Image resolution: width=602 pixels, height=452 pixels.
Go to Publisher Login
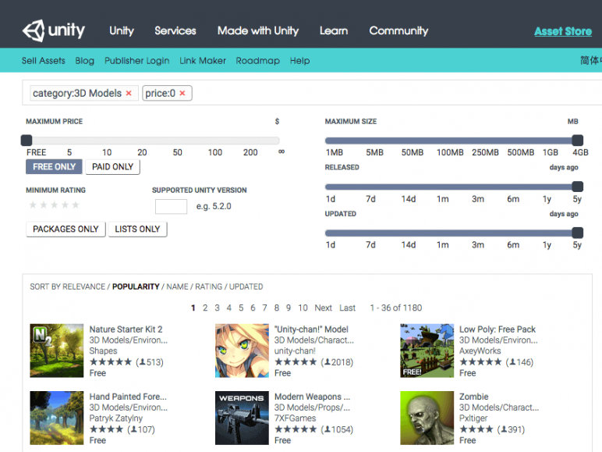(137, 61)
